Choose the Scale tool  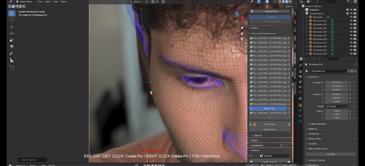click(x=12, y=40)
